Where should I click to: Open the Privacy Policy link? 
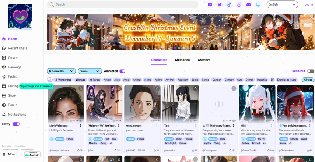coord(20,146)
